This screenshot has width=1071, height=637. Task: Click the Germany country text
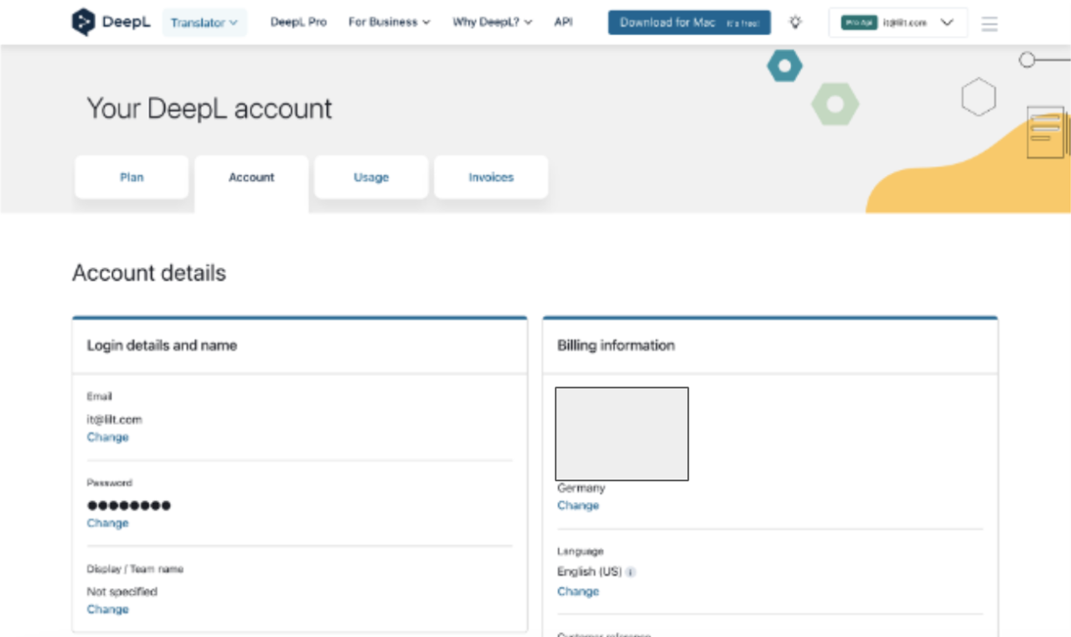pos(581,488)
